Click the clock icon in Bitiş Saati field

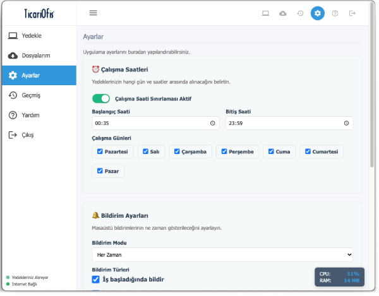[x=346, y=124]
